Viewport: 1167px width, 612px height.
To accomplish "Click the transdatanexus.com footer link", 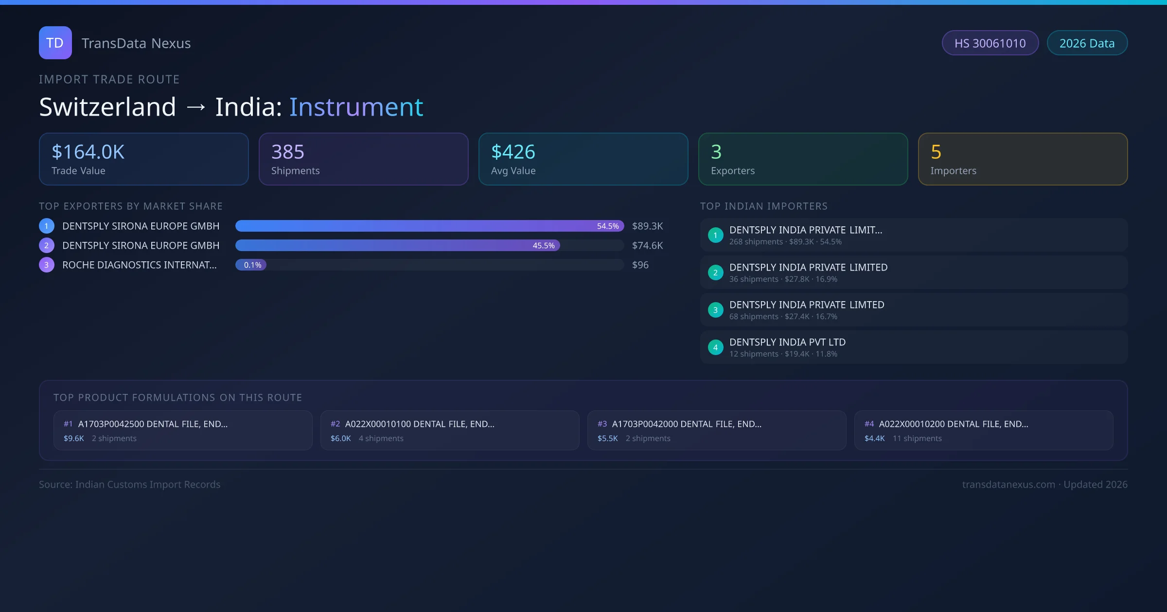I will coord(1008,484).
